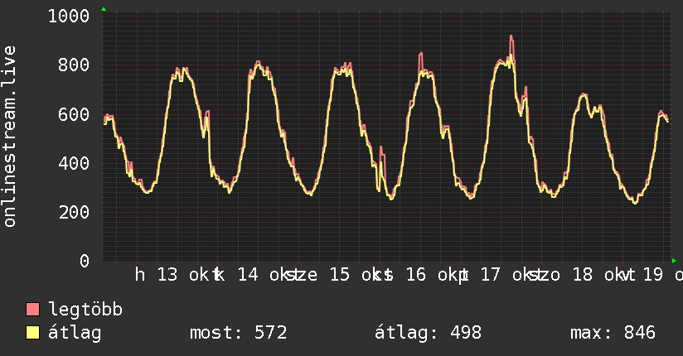The width and height of the screenshot is (683, 356).
Task: Click the 'átlag: 498' statistic
Action: point(429,333)
